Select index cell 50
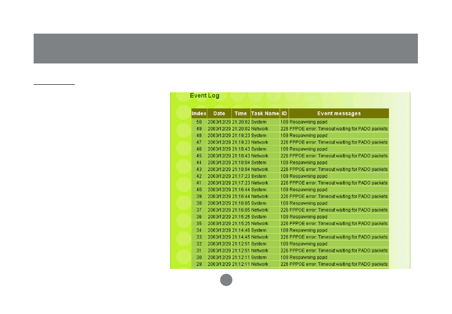 [x=199, y=122]
